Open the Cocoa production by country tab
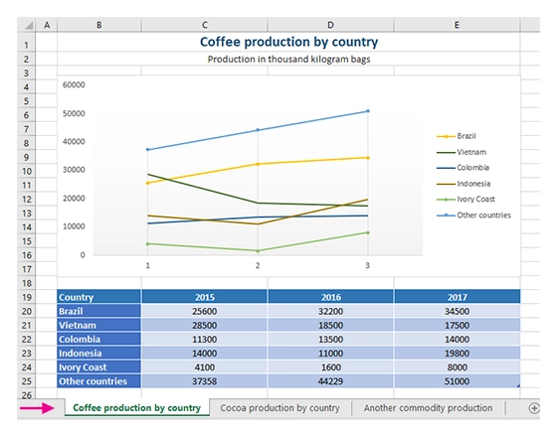 279,408
